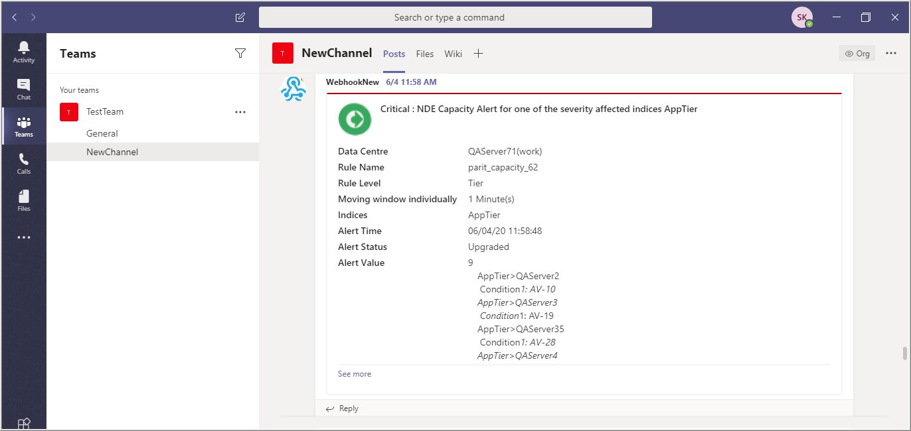Screen dimensions: 911x431
Task: Minimize the Teams window
Action: tap(837, 17)
